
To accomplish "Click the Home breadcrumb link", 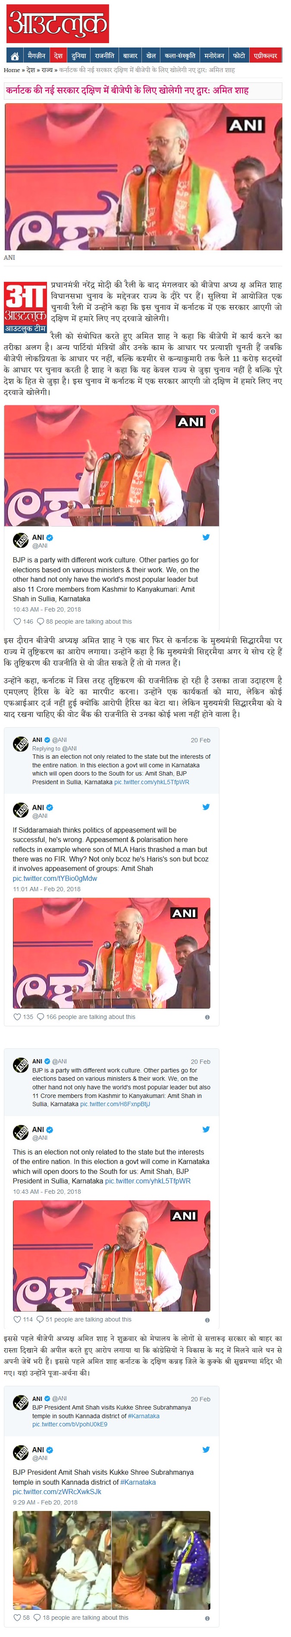I will (12, 70).
